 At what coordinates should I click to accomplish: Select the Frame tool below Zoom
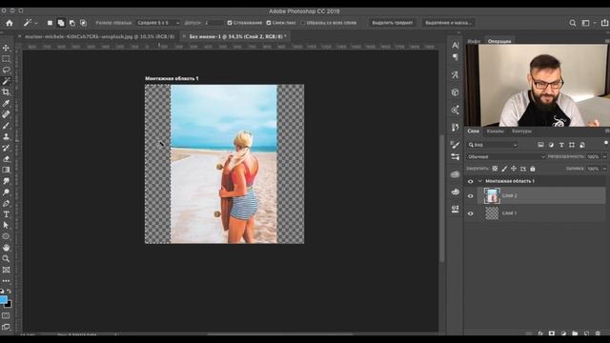pos(6,270)
